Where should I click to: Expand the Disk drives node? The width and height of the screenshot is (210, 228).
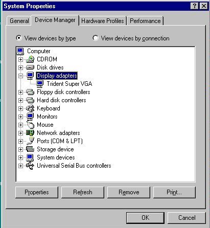coord(20,67)
